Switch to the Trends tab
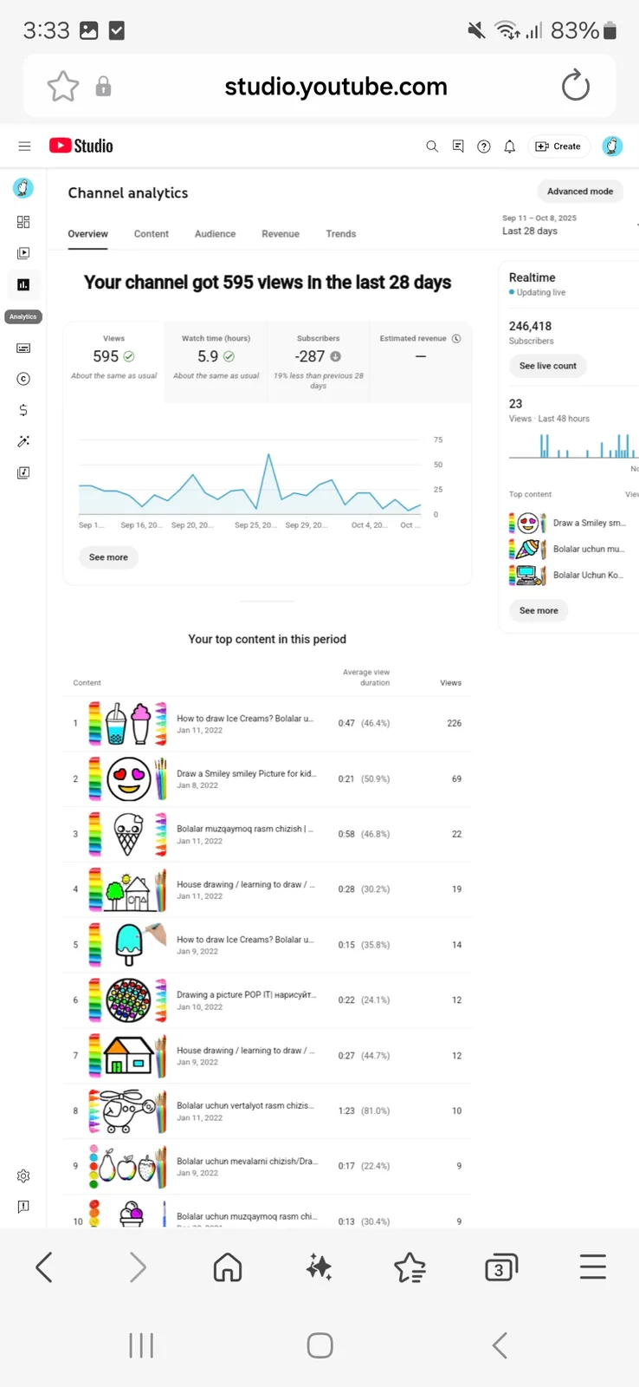The width and height of the screenshot is (639, 1387). point(341,234)
